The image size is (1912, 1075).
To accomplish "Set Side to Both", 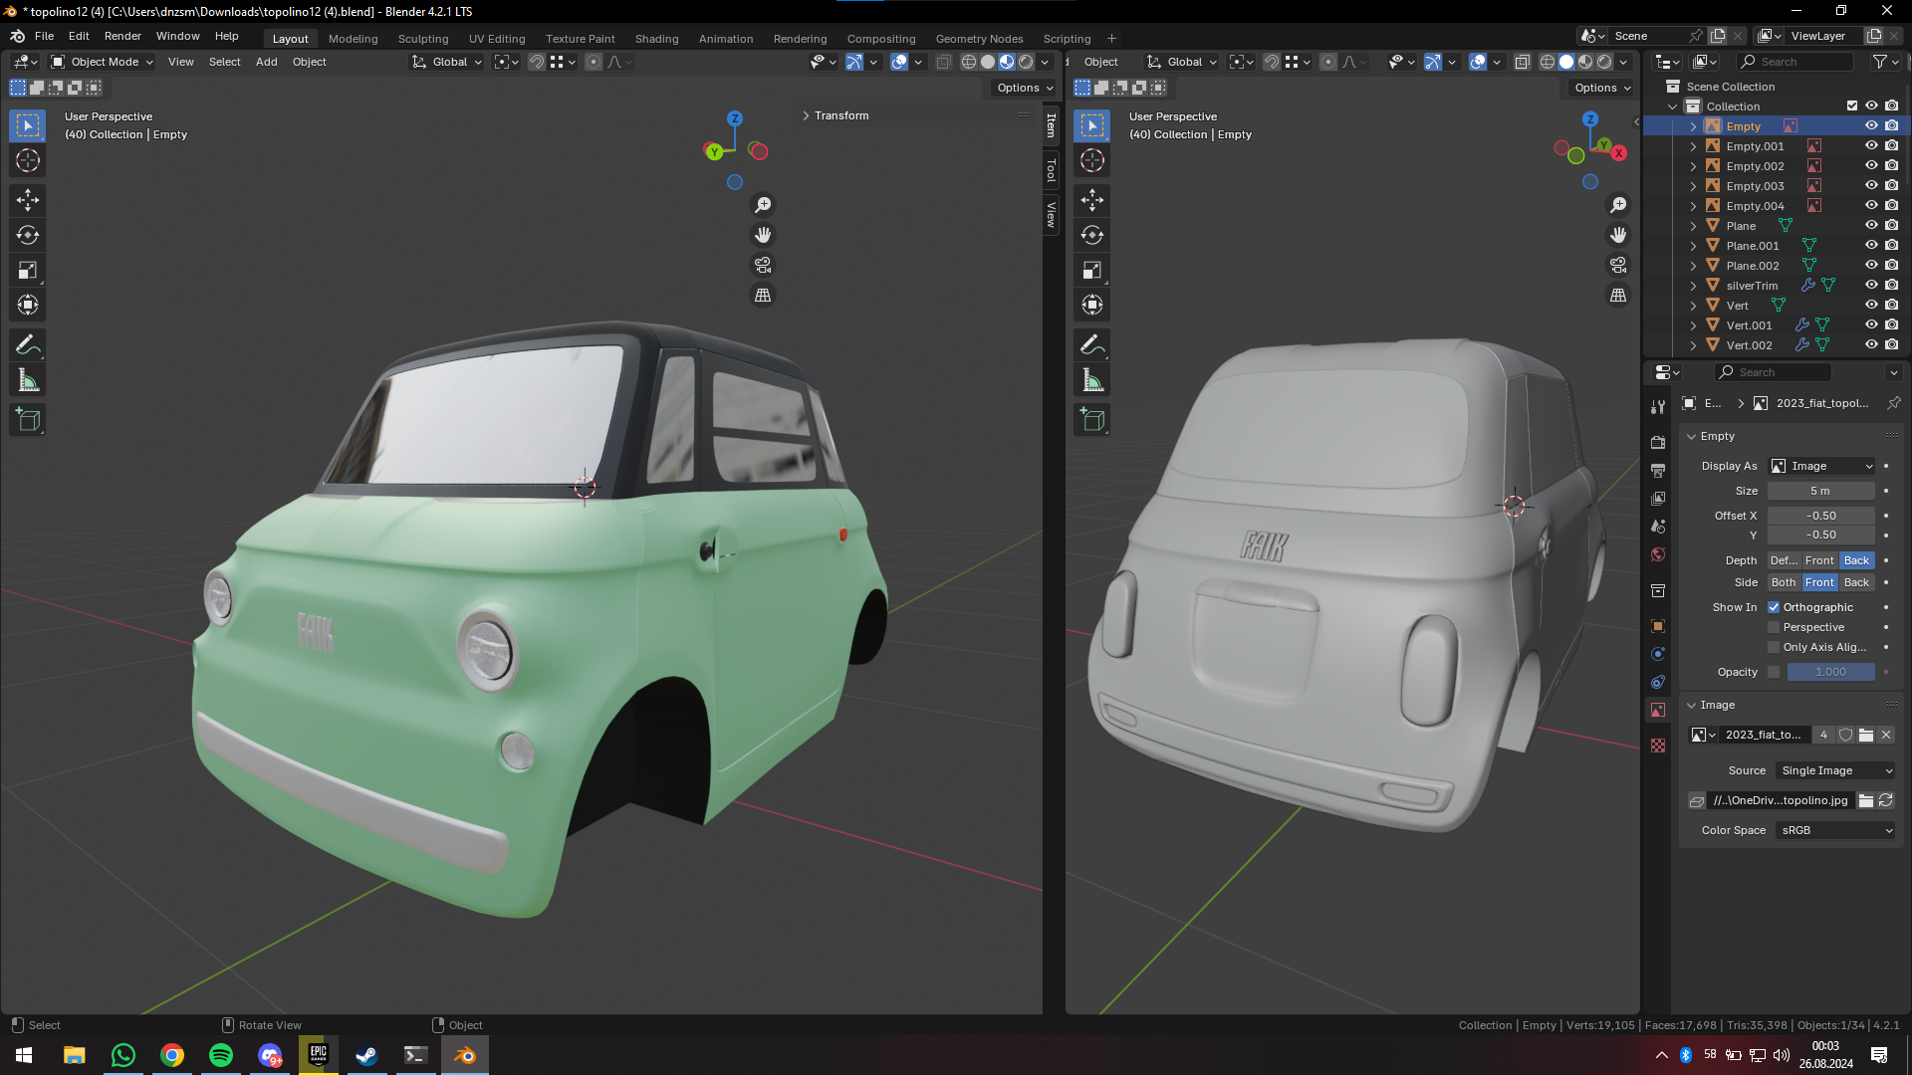I will point(1783,582).
